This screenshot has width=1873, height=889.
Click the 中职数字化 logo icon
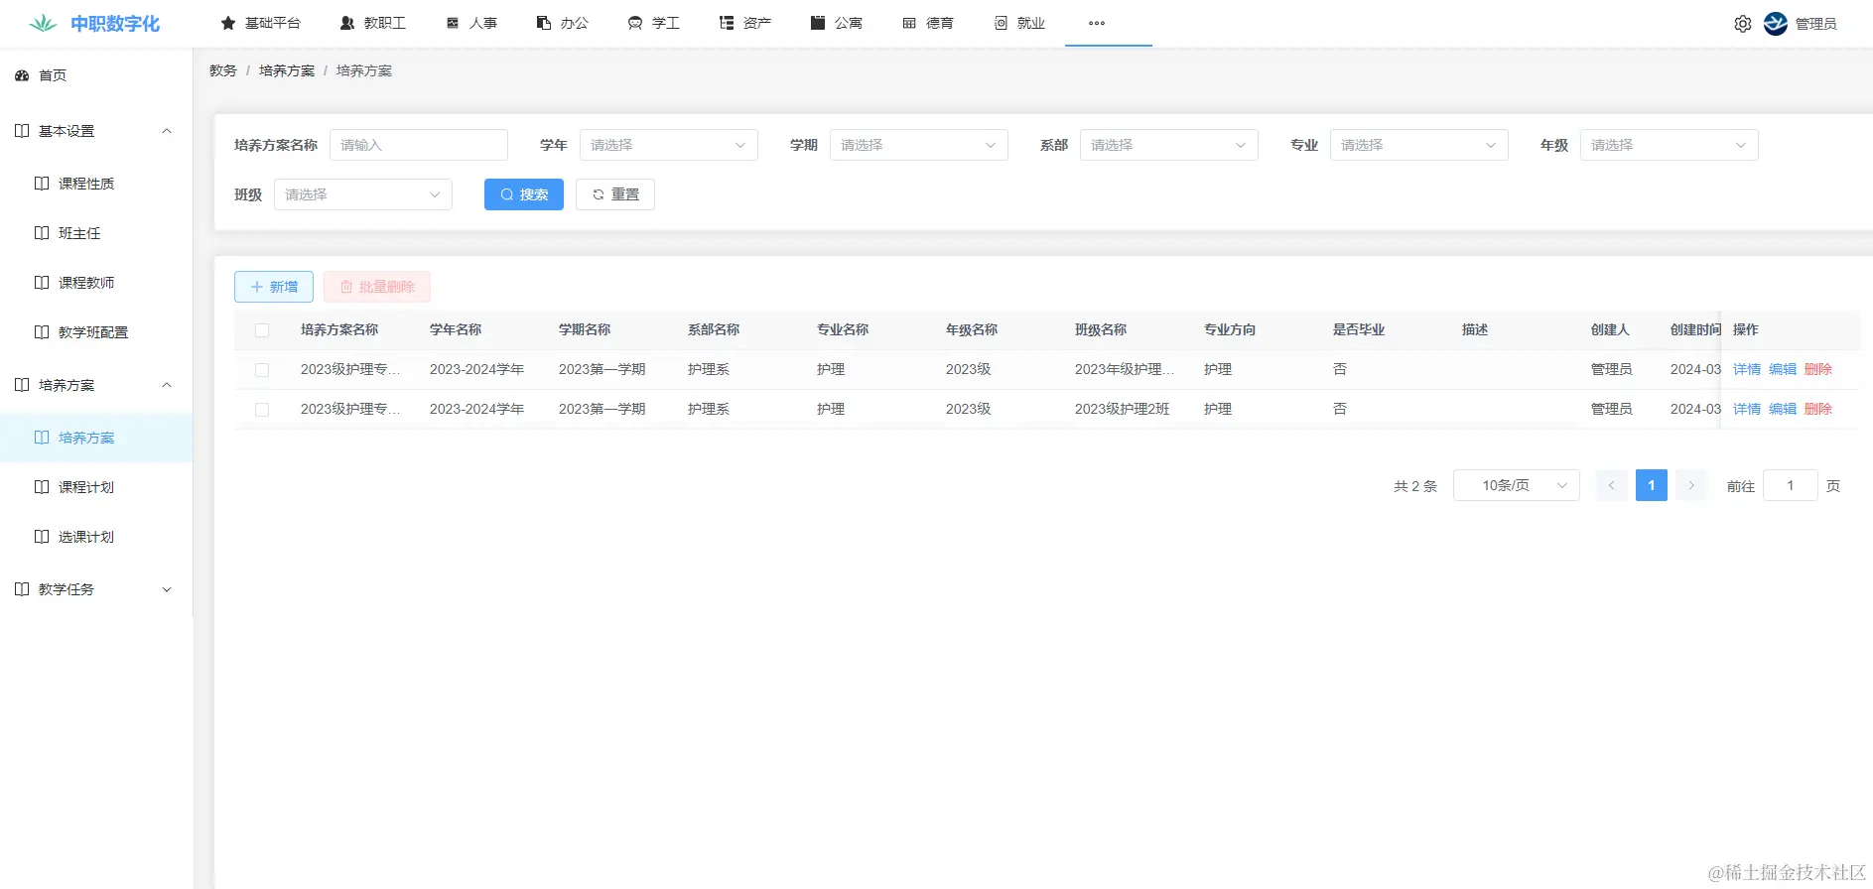(x=43, y=23)
